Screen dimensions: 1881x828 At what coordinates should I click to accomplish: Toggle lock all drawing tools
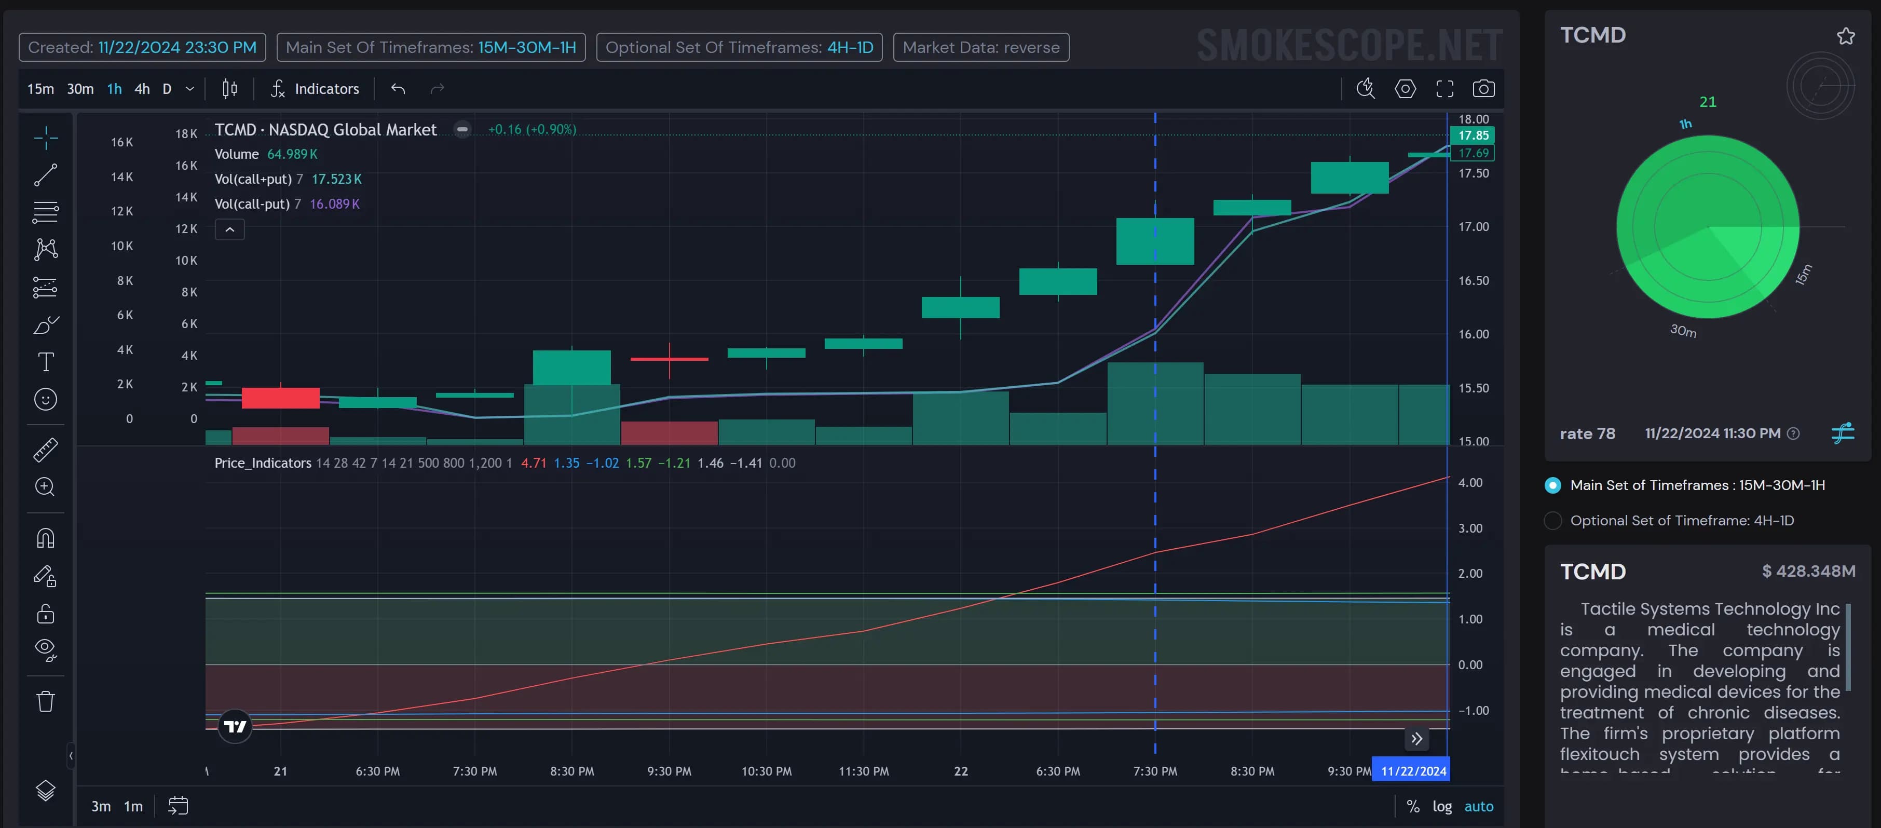45,613
